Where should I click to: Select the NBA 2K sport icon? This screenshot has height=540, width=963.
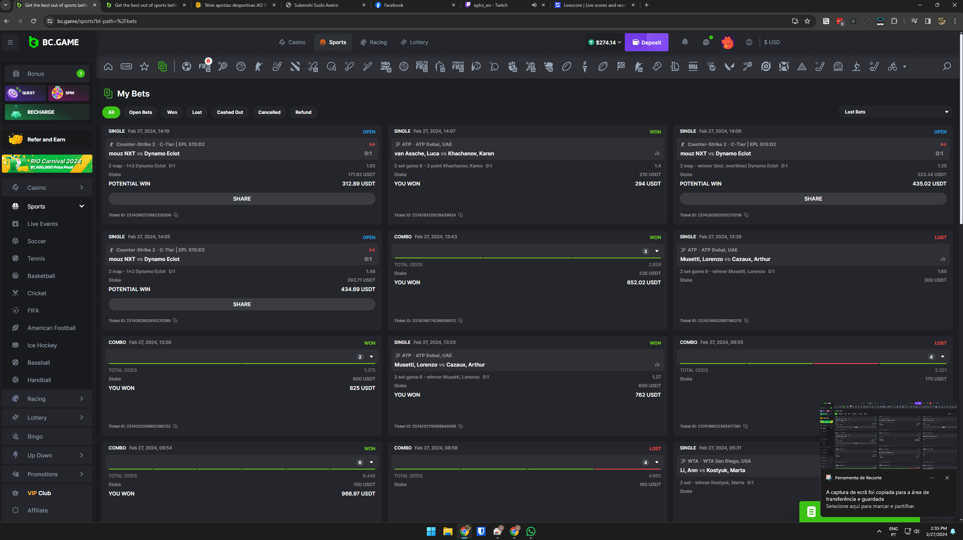(x=385, y=67)
